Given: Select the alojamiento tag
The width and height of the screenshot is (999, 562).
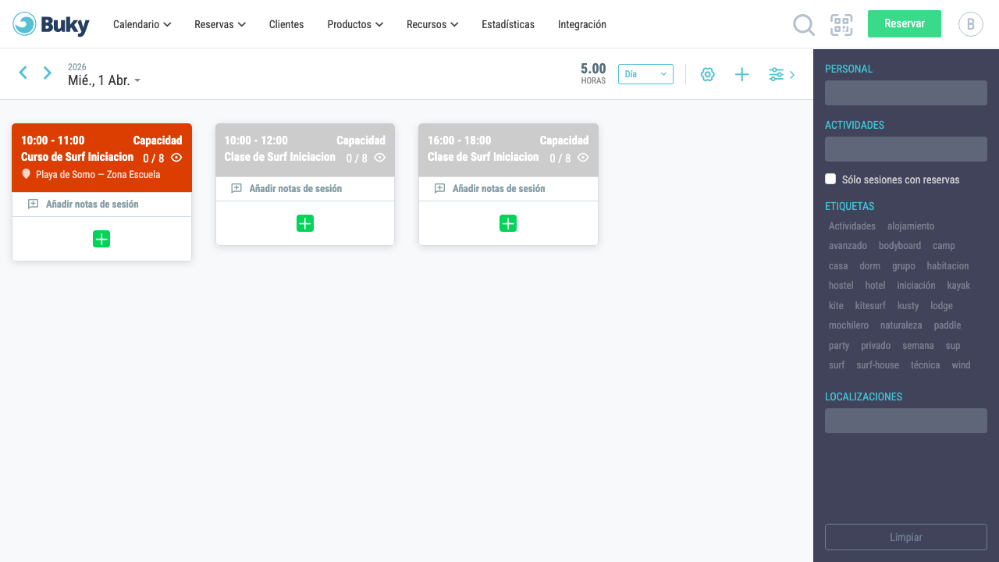Looking at the screenshot, I should [x=911, y=226].
